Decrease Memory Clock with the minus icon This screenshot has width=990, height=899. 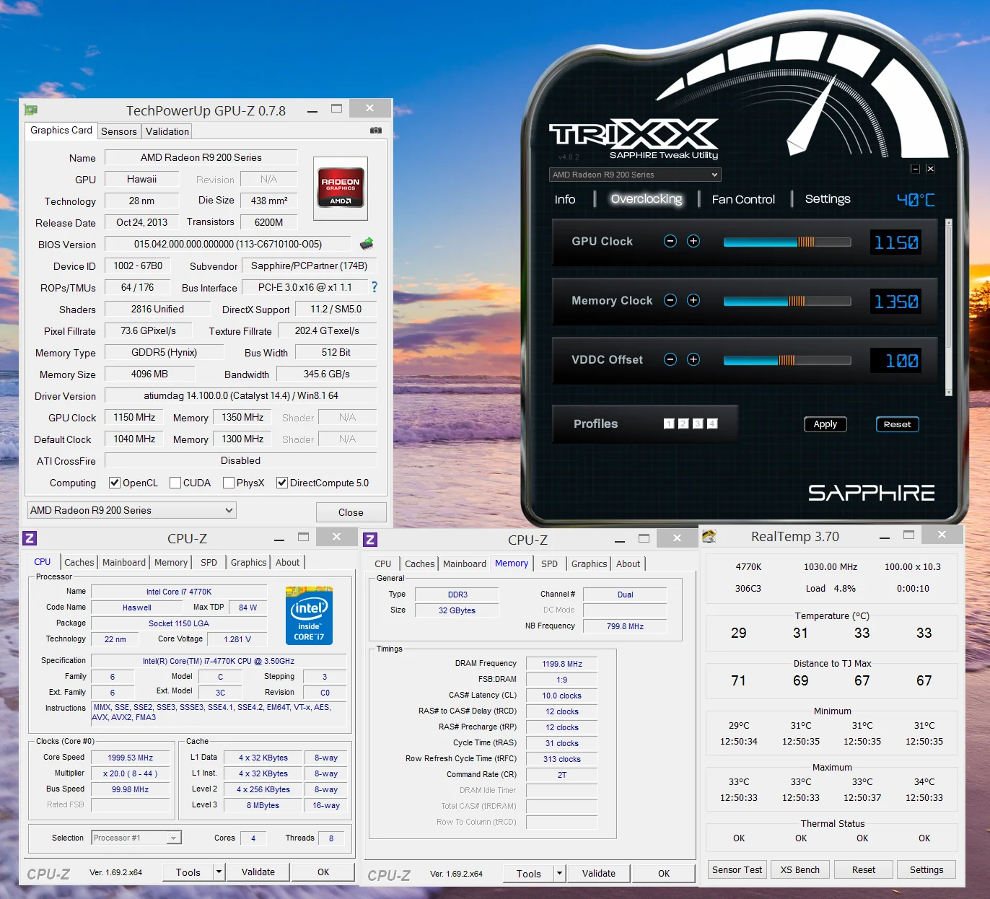(670, 300)
